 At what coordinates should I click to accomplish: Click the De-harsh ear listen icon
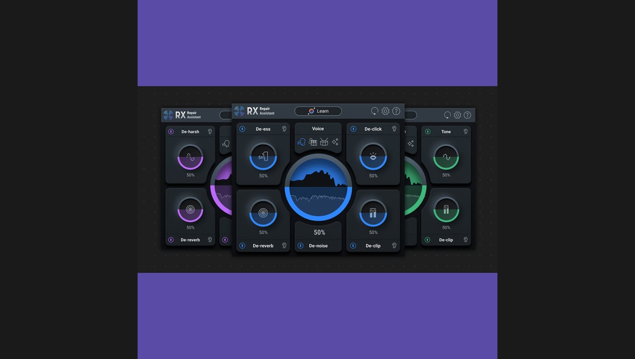pos(210,131)
